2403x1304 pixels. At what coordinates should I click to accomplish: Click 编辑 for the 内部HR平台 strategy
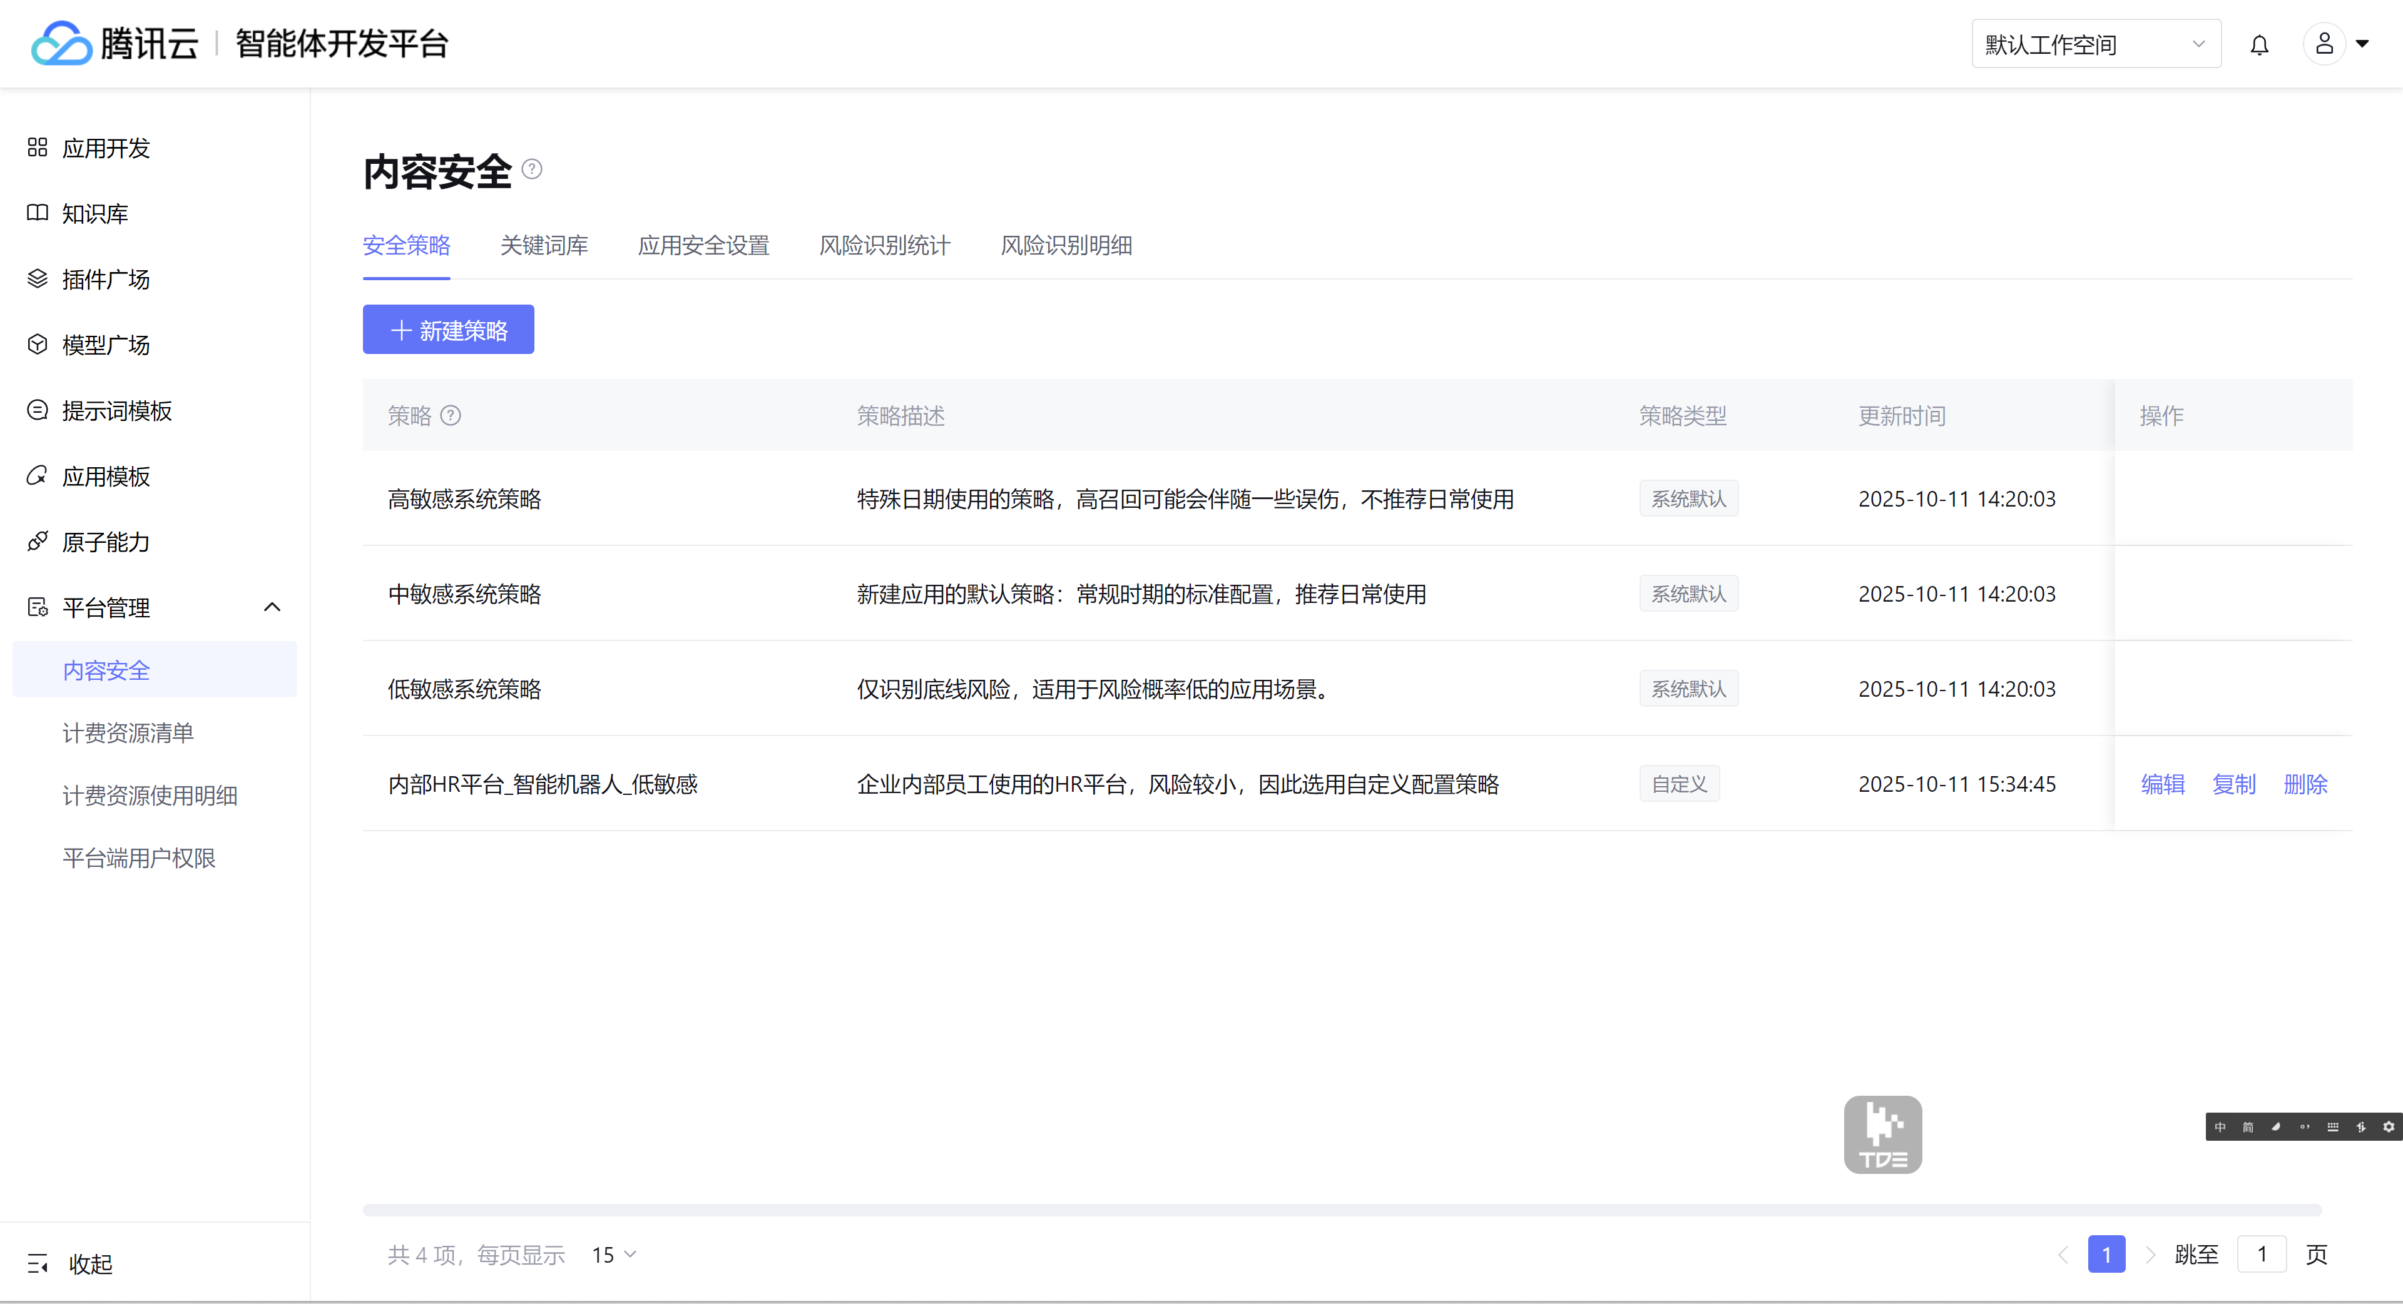[x=2162, y=784]
